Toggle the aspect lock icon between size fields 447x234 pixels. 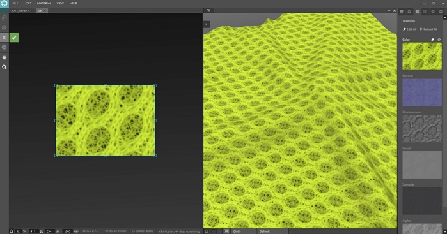(42, 231)
